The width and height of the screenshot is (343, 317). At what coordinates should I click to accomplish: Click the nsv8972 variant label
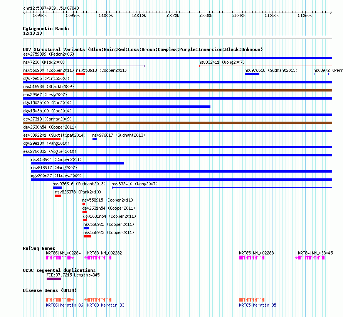coord(328,70)
